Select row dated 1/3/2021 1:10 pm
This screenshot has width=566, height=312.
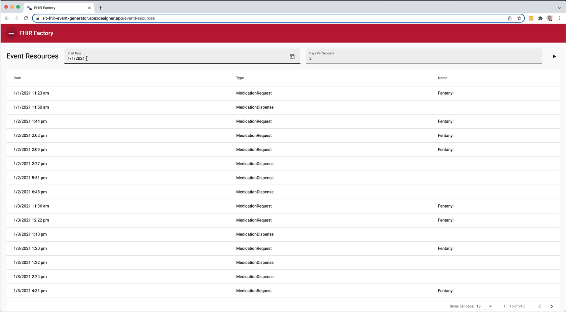283,234
